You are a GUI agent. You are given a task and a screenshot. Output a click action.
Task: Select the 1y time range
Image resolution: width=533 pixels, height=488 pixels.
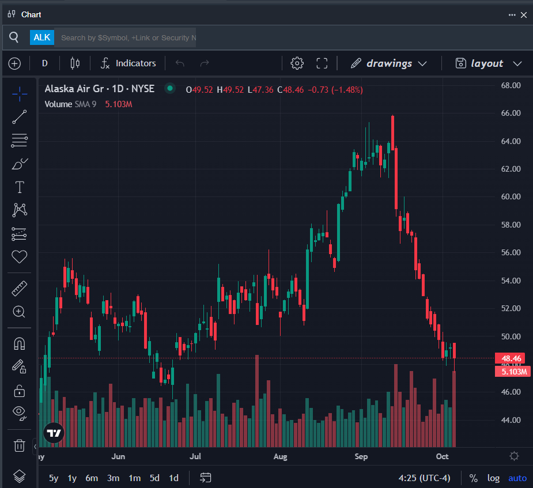(x=72, y=478)
